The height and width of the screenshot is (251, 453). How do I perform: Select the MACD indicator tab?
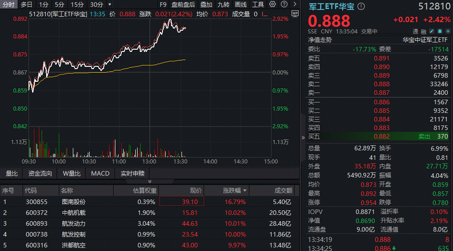coord(100,173)
